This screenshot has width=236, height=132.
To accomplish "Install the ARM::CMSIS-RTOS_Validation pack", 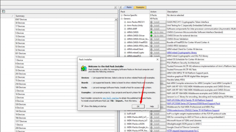I will click(158, 46).
